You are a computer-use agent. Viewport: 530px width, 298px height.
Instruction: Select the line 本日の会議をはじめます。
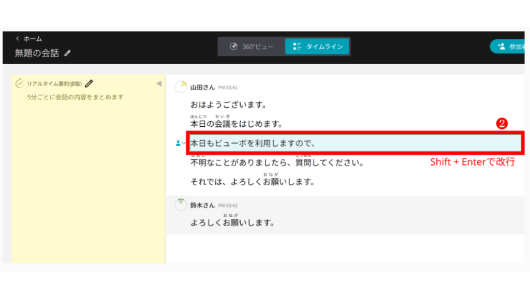(x=236, y=124)
